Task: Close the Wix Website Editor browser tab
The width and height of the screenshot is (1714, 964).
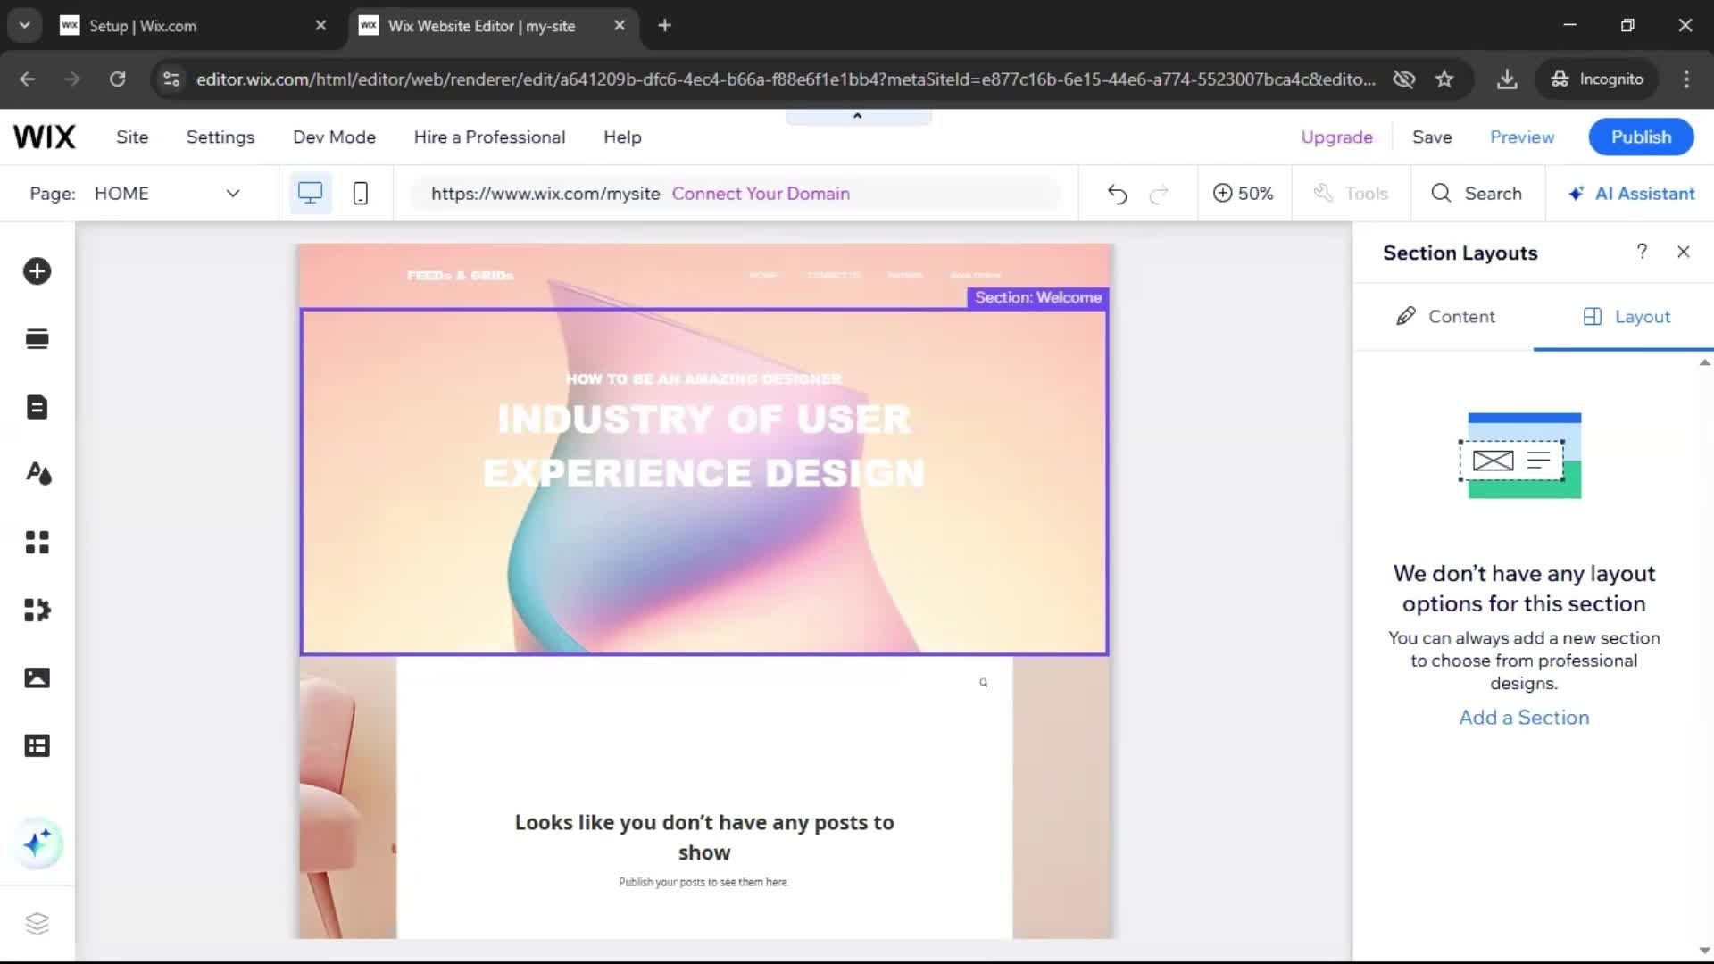Action: pos(620,26)
